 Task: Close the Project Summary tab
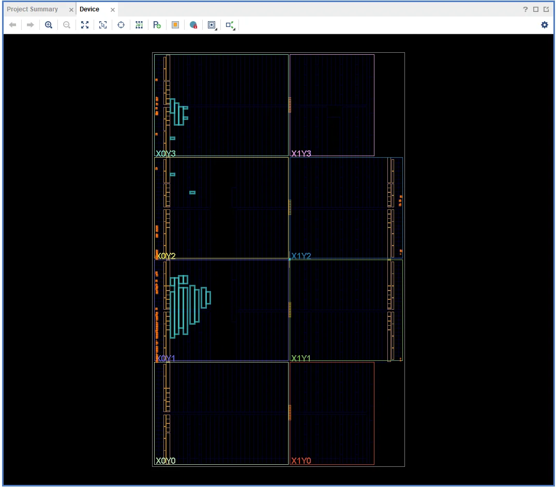click(x=71, y=10)
